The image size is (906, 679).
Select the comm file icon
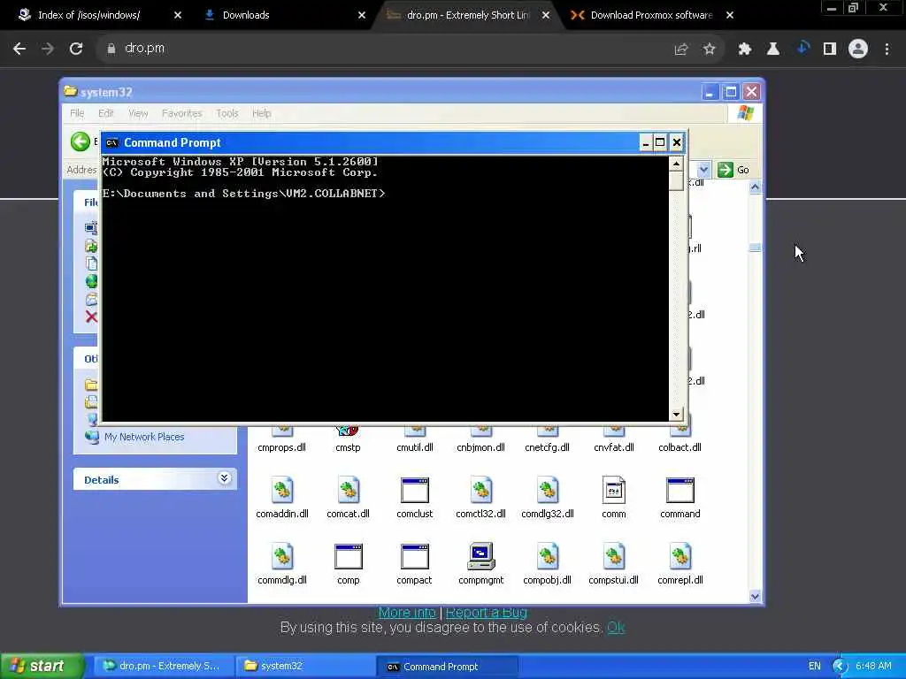tap(614, 491)
